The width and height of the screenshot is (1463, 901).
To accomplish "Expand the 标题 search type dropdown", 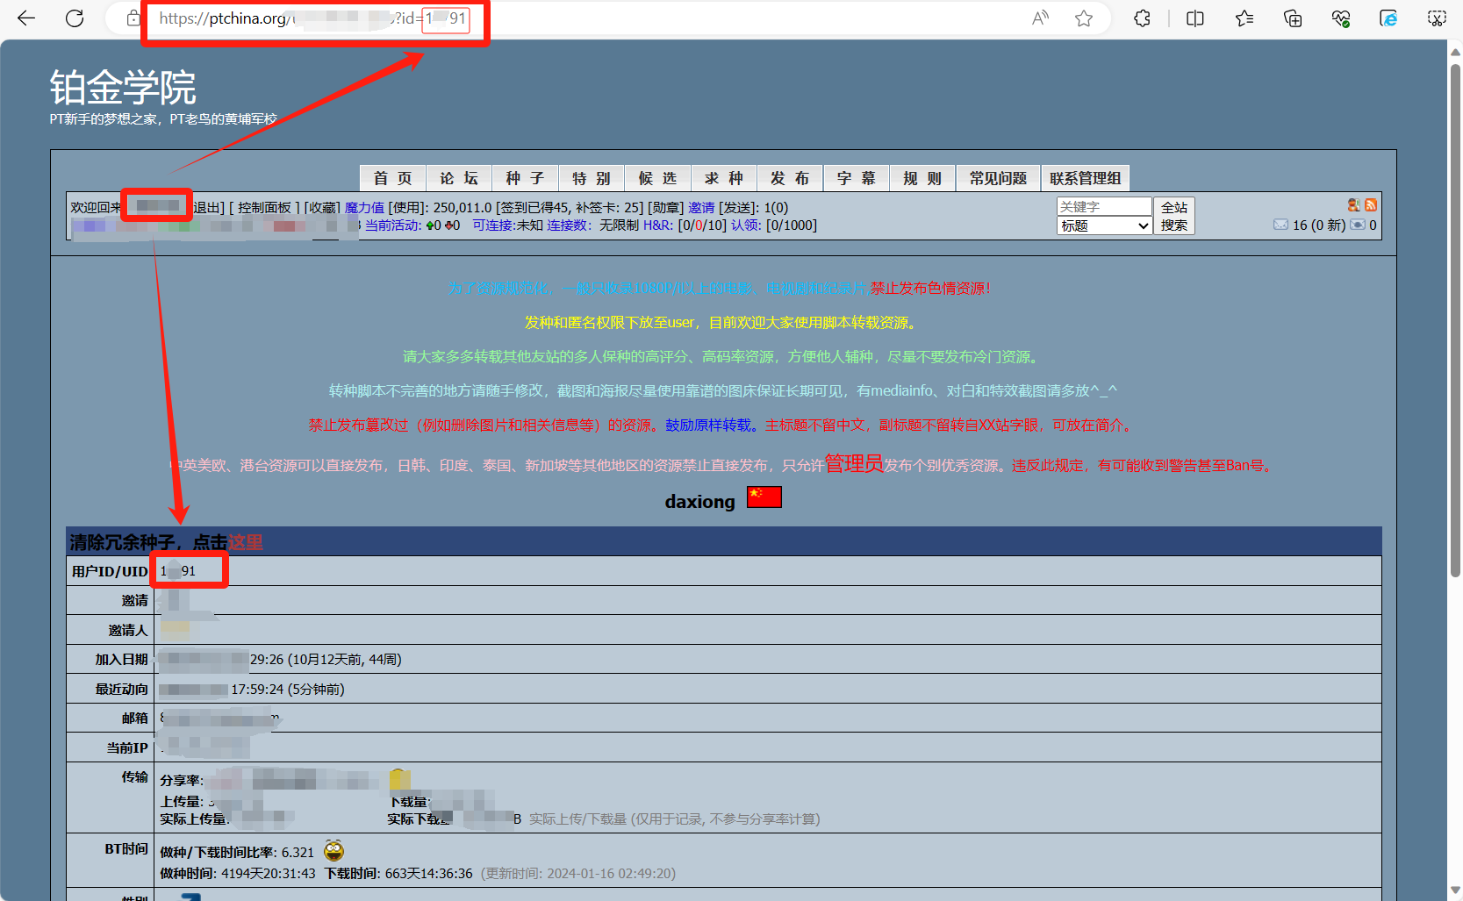I will [x=1104, y=225].
